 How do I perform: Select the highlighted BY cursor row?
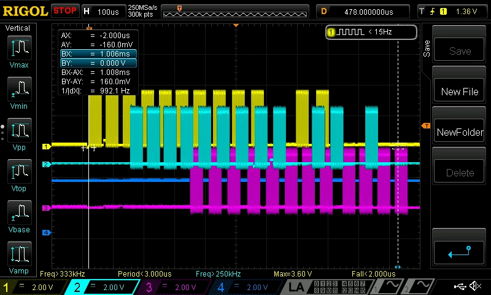[98, 63]
